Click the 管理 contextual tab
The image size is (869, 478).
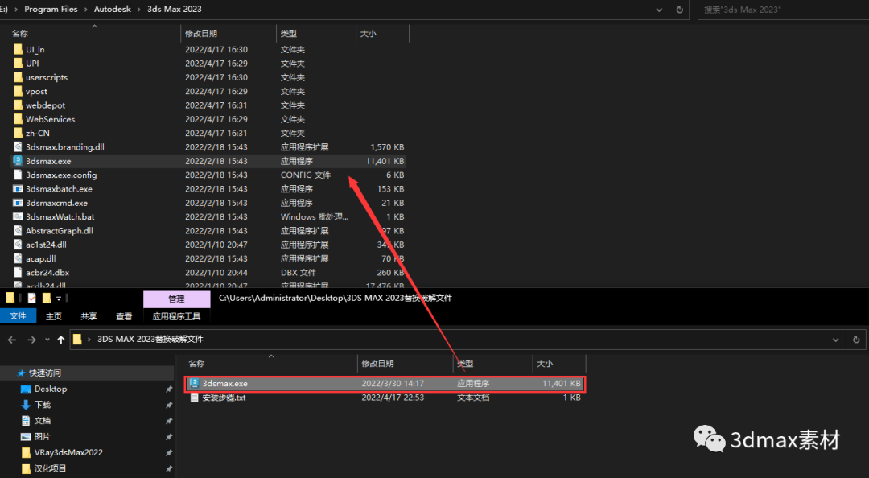point(176,299)
